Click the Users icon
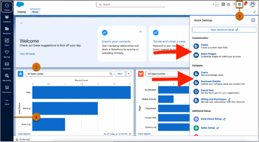This screenshot has height=142, width=259. [196, 74]
